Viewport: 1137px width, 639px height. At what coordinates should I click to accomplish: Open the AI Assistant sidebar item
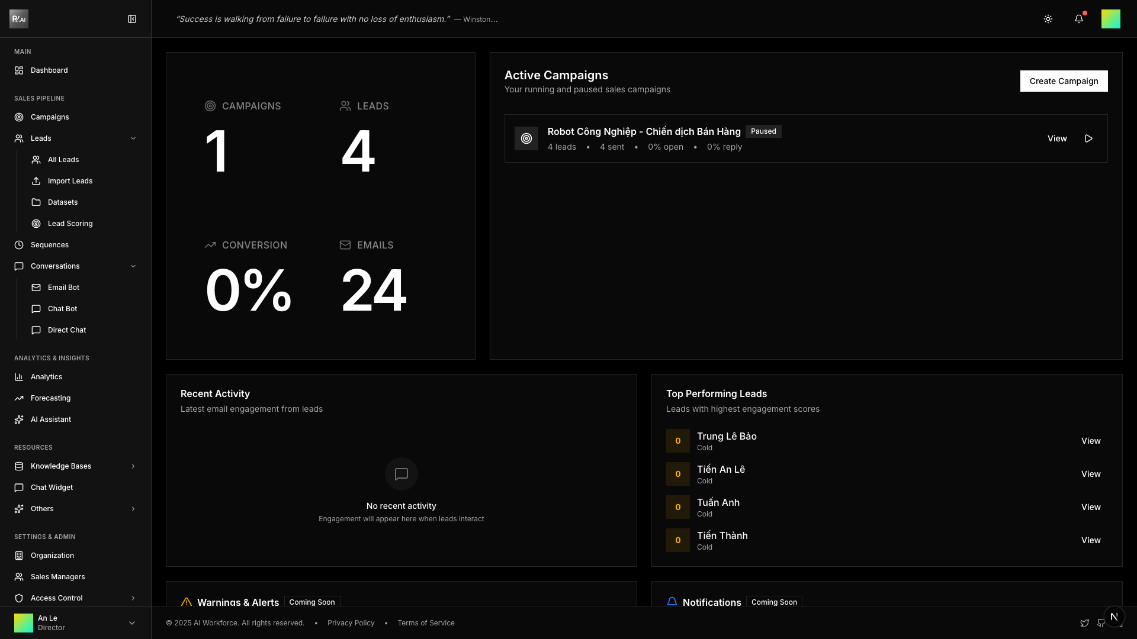[x=51, y=419]
